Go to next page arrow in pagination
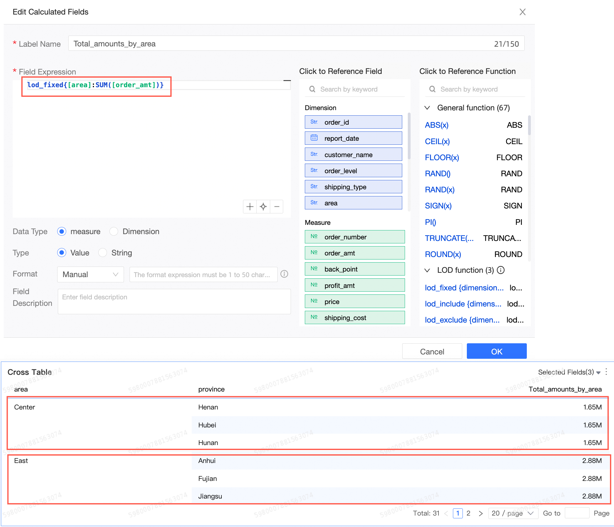 (480, 513)
